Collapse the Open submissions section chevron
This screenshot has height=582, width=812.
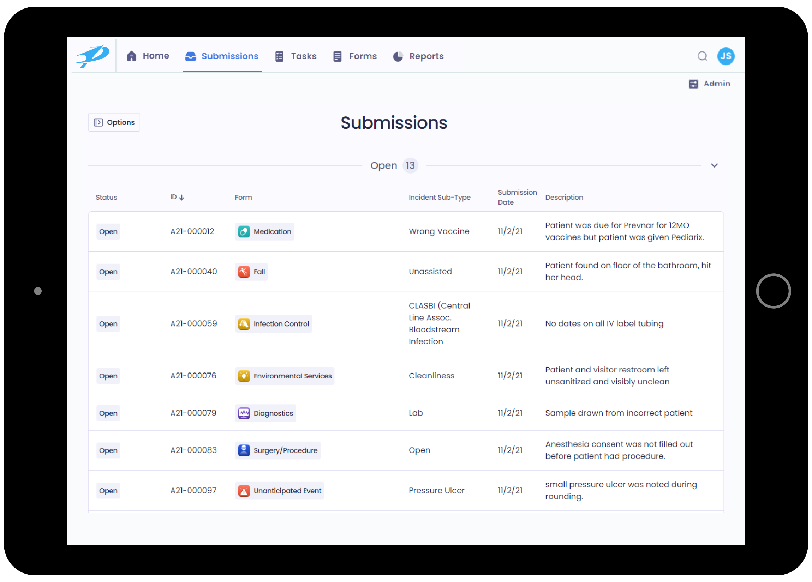click(x=714, y=166)
